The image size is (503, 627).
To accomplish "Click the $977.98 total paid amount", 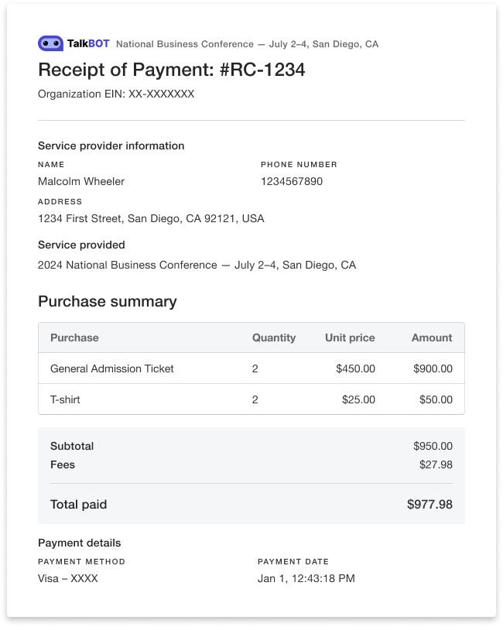I will point(429,505).
